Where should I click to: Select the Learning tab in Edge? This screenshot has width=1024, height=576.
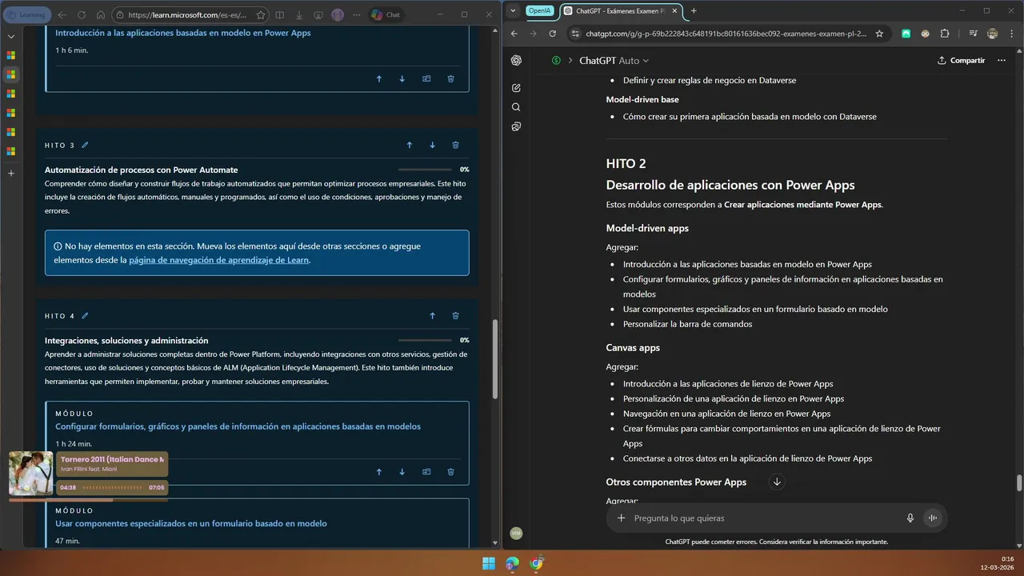(27, 14)
